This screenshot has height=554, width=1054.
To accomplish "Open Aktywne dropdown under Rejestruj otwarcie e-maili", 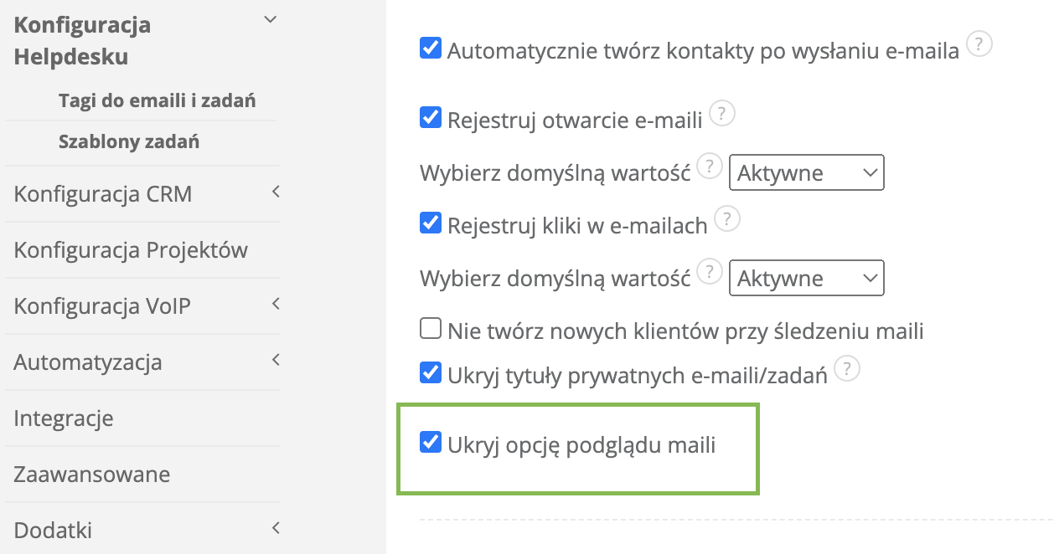I will coord(807,173).
